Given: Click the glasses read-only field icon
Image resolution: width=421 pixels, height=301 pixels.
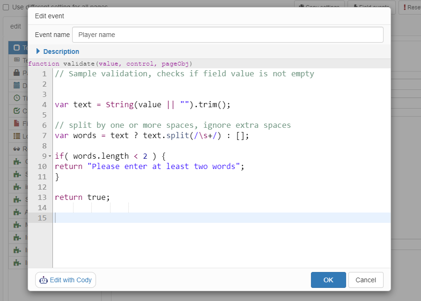Looking at the screenshot, I should pos(17,149).
